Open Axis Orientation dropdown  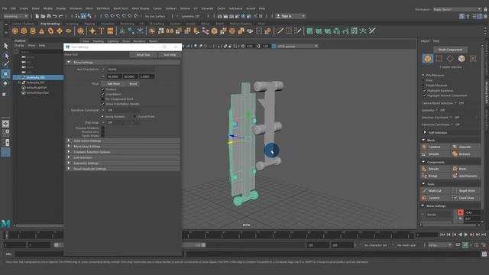pyautogui.click(x=130, y=70)
